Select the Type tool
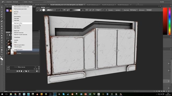This screenshot has height=96, width=172. pyautogui.click(x=2, y=43)
